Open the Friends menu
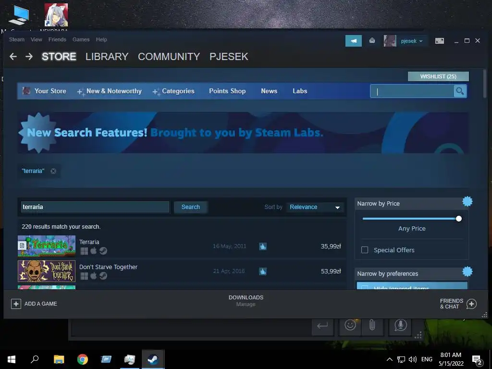 coord(57,39)
